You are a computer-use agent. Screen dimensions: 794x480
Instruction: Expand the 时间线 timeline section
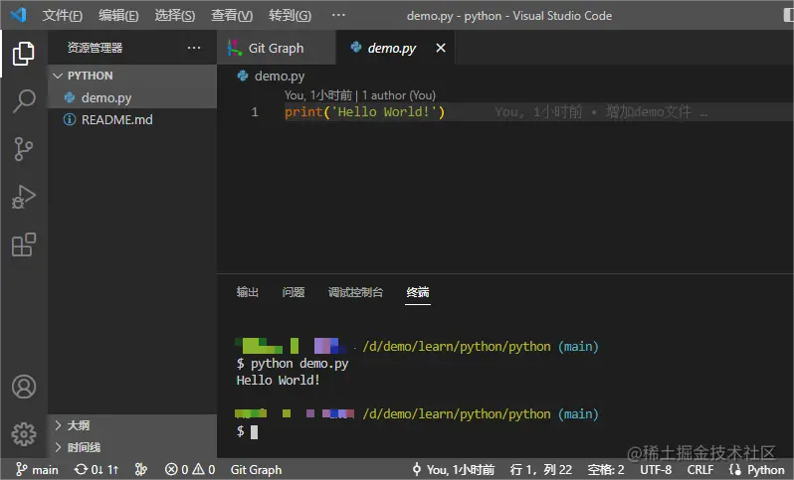(132, 447)
